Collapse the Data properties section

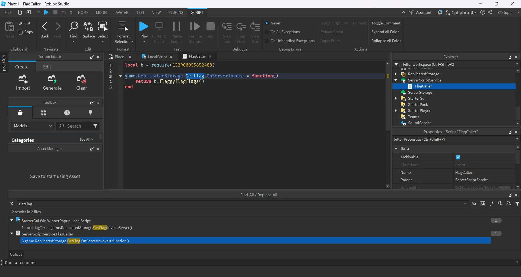point(396,149)
